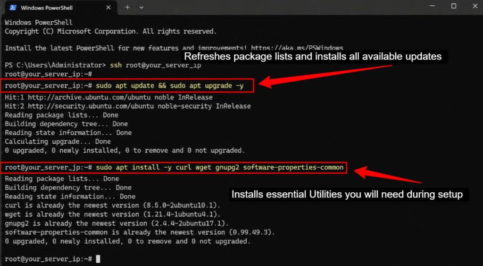
Task: Click the 'wget is already the newest version' line
Action: (x=113, y=215)
